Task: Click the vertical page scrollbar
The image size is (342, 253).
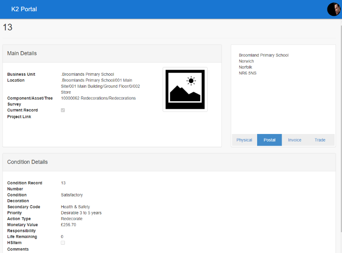Action: point(340,125)
